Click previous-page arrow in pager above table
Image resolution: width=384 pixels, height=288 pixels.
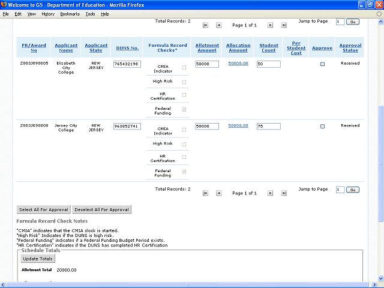[218, 25]
